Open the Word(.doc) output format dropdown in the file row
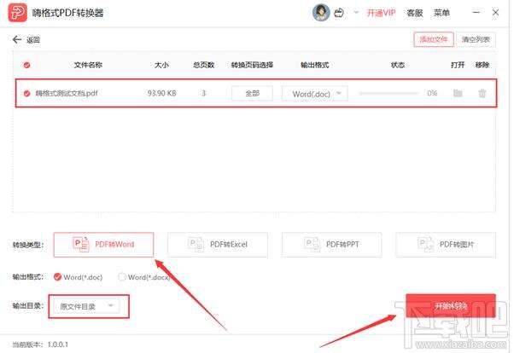The width and height of the screenshot is (514, 353). 315,94
